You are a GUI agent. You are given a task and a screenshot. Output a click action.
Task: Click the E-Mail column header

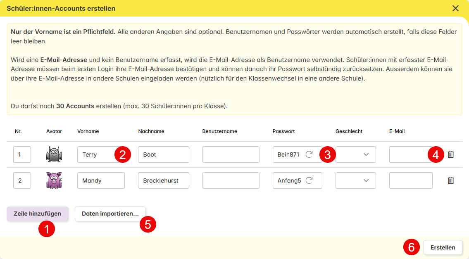pos(397,131)
